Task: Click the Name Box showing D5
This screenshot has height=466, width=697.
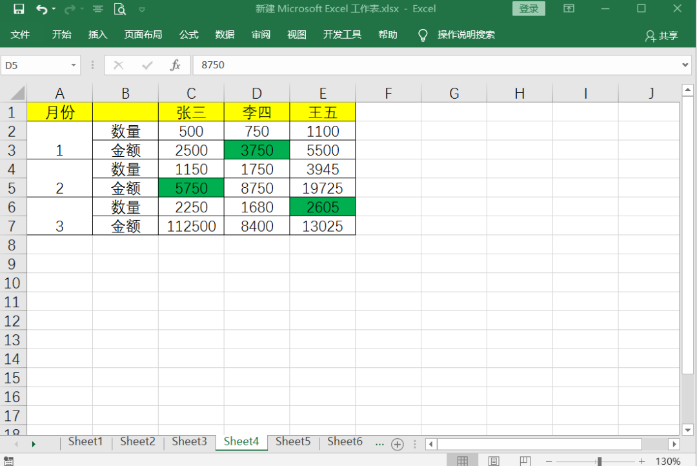Action: click(35, 65)
